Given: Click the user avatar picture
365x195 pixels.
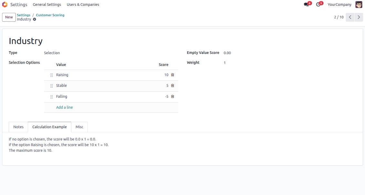Looking at the screenshot, I should (359, 5).
